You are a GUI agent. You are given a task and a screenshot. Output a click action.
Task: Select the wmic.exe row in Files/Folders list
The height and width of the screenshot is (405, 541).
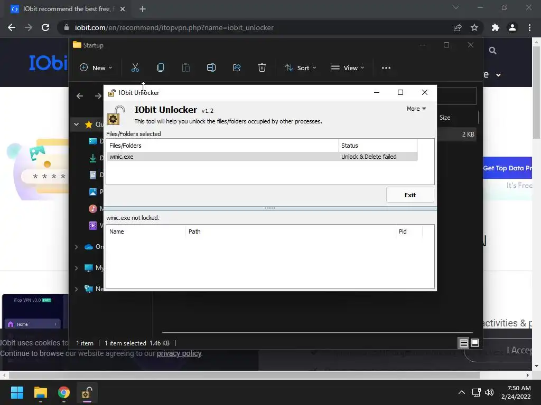coord(262,157)
